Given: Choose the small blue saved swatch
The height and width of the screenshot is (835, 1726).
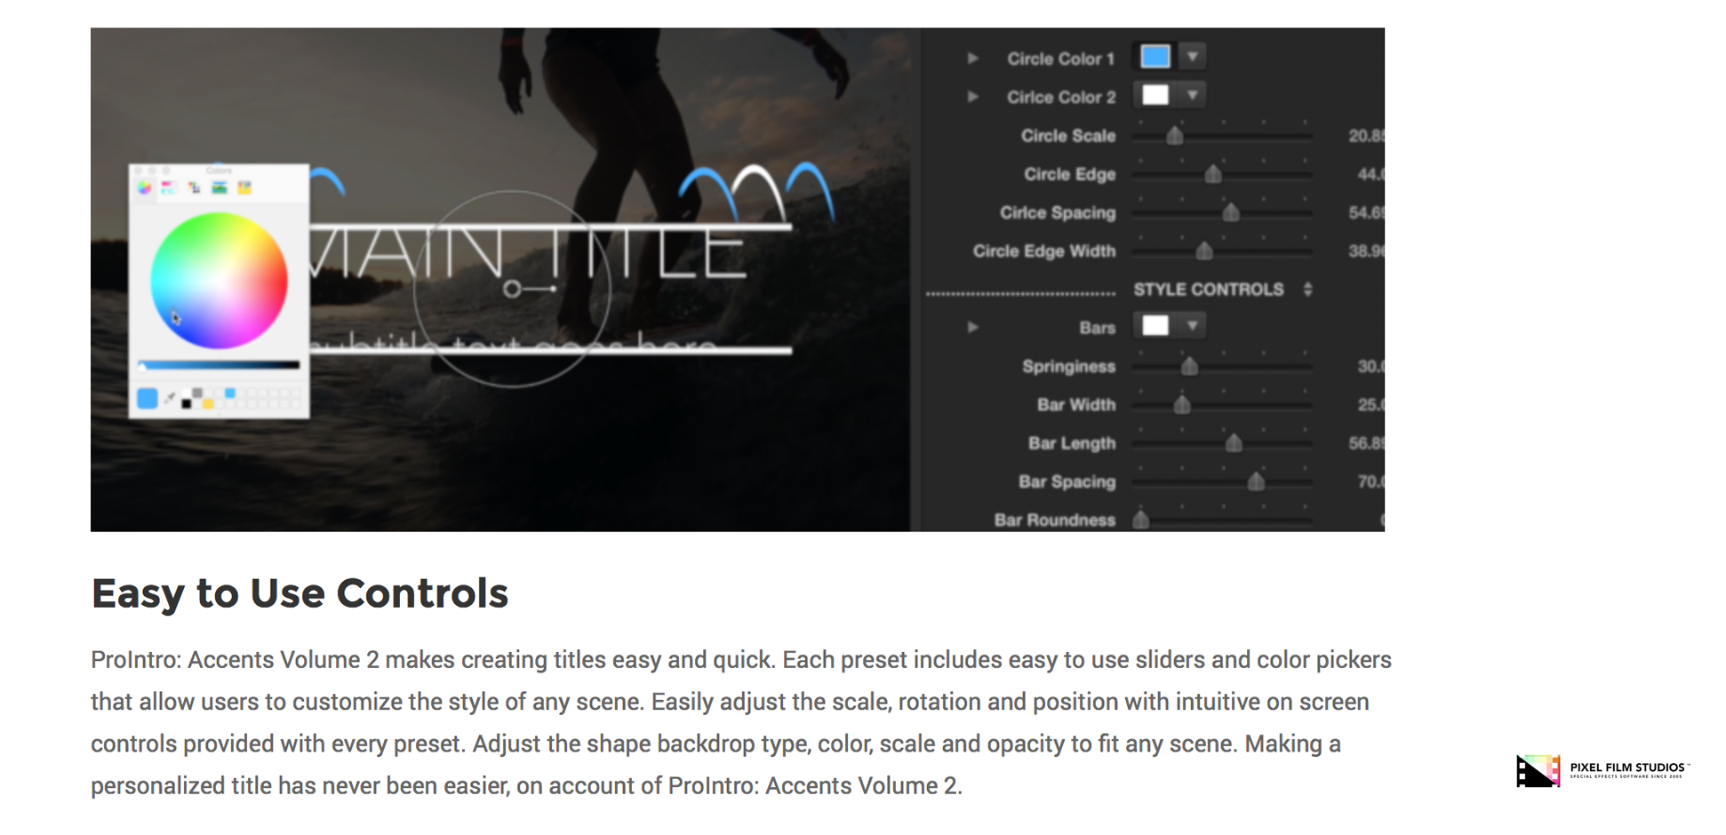Looking at the screenshot, I should (230, 394).
